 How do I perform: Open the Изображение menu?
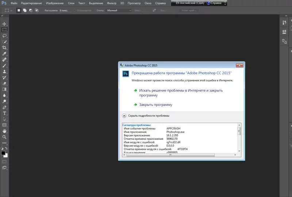pyautogui.click(x=55, y=3)
